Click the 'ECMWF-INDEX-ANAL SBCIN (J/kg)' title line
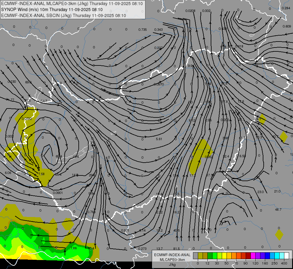Viewport: 293px width, 269px height. click(63, 16)
